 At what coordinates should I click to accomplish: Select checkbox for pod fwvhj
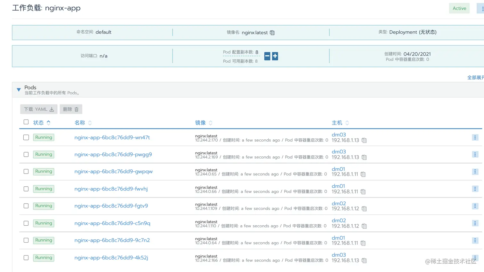click(26, 189)
